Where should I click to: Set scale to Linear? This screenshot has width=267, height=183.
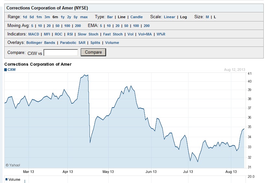pyautogui.click(x=169, y=17)
